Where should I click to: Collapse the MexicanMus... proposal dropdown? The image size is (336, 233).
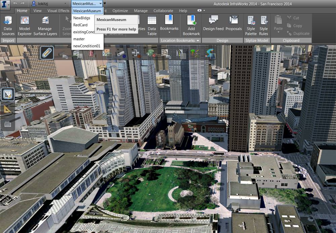tap(100, 4)
